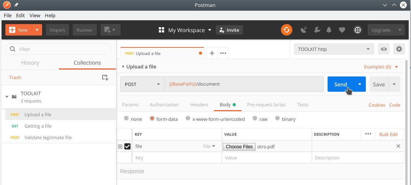Click the request URL field
411x185 pixels.
pyautogui.click(x=244, y=84)
